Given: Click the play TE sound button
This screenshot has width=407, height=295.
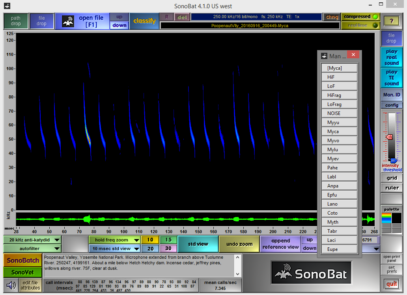Looking at the screenshot, I should (x=391, y=78).
